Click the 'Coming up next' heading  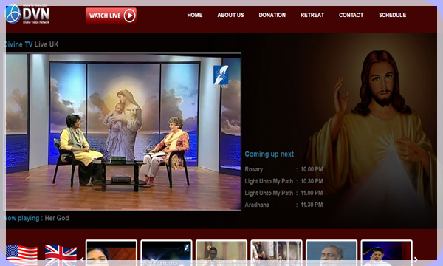click(269, 154)
